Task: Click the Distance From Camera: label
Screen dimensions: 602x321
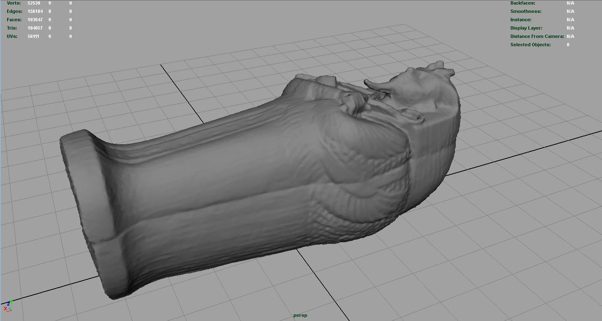Action: (537, 36)
